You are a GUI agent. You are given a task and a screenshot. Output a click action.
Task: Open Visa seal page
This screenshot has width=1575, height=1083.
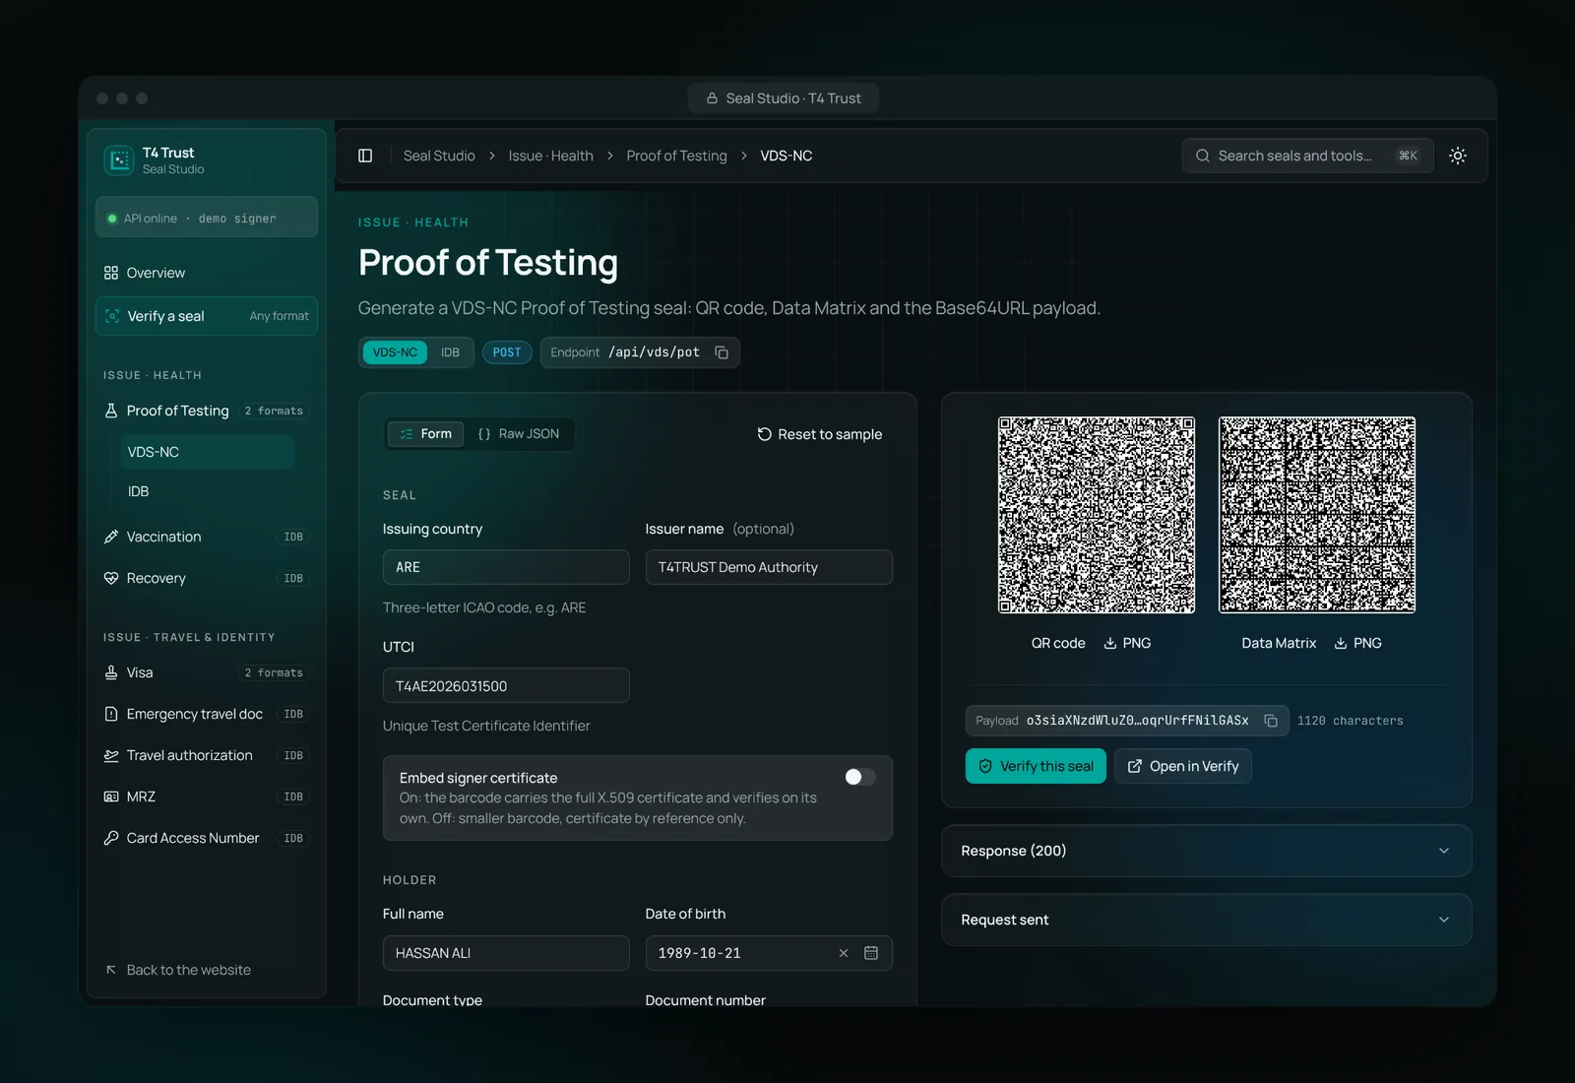207,672
